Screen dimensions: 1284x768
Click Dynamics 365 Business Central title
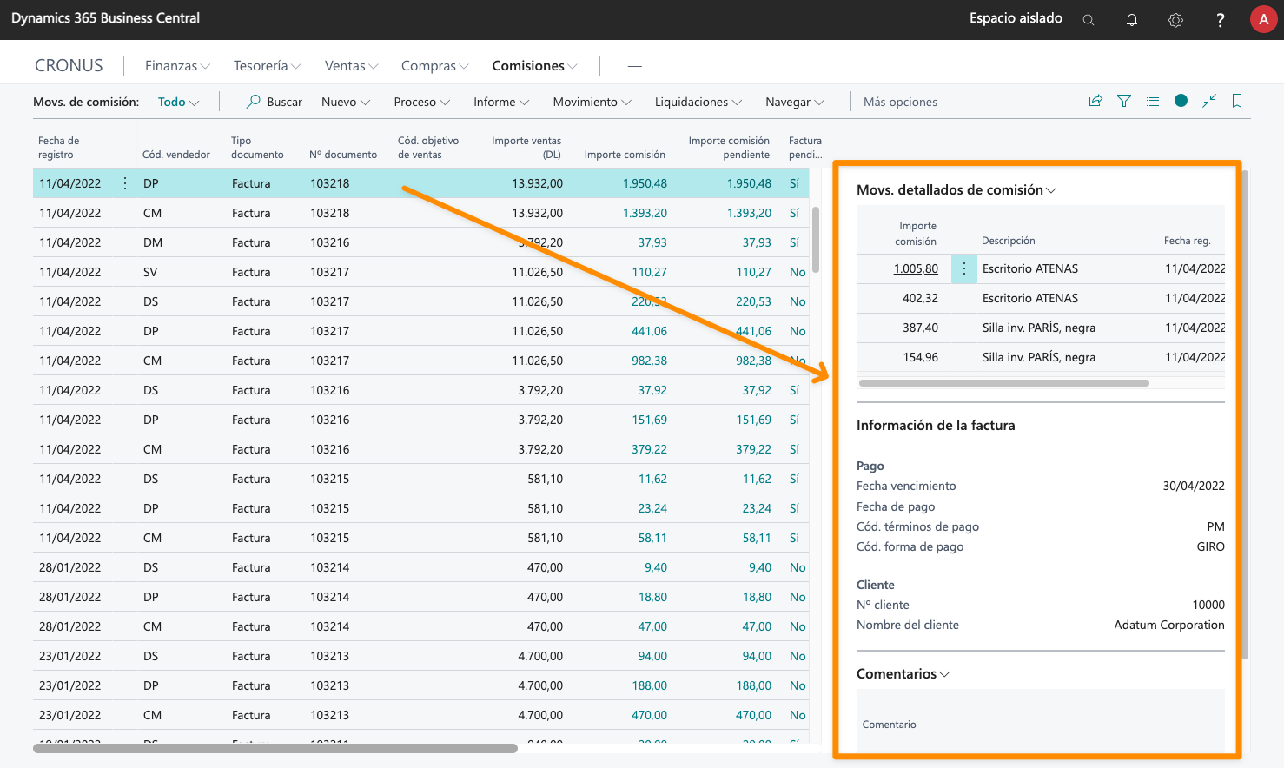(x=105, y=18)
